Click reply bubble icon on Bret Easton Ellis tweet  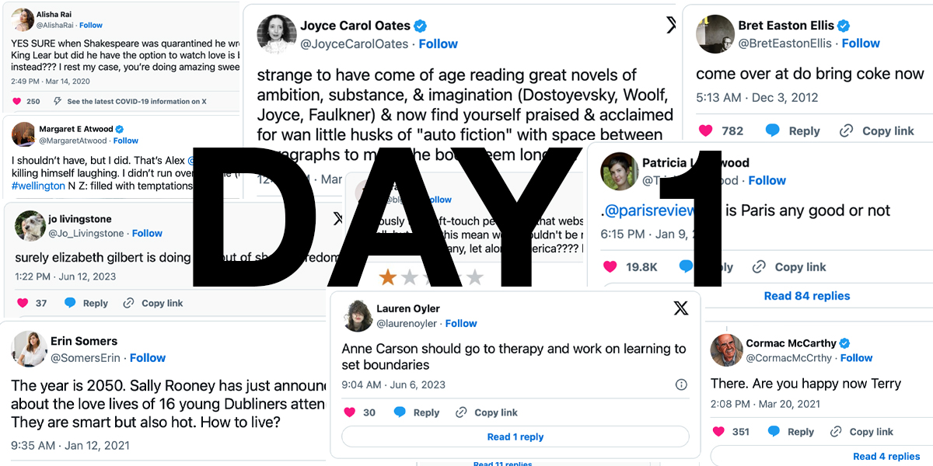pos(772,130)
